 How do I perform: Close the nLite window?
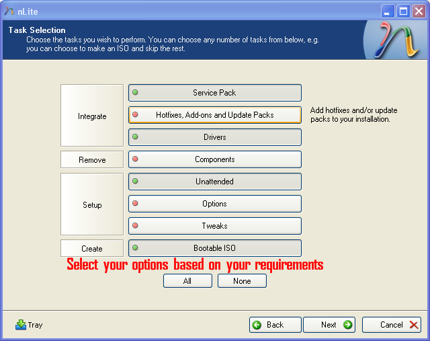tap(419, 11)
